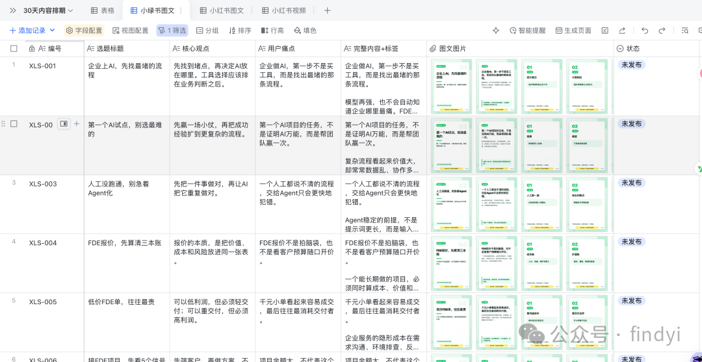Open the first image thumbnail in XLS-001 row
Screen dimensions: 702x362
[x=451, y=86]
